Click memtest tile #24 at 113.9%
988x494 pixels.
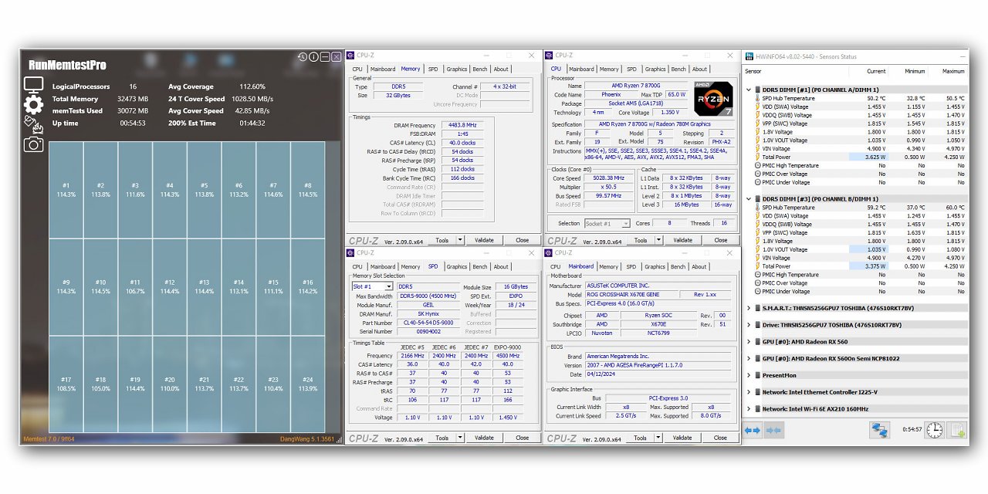click(x=307, y=384)
